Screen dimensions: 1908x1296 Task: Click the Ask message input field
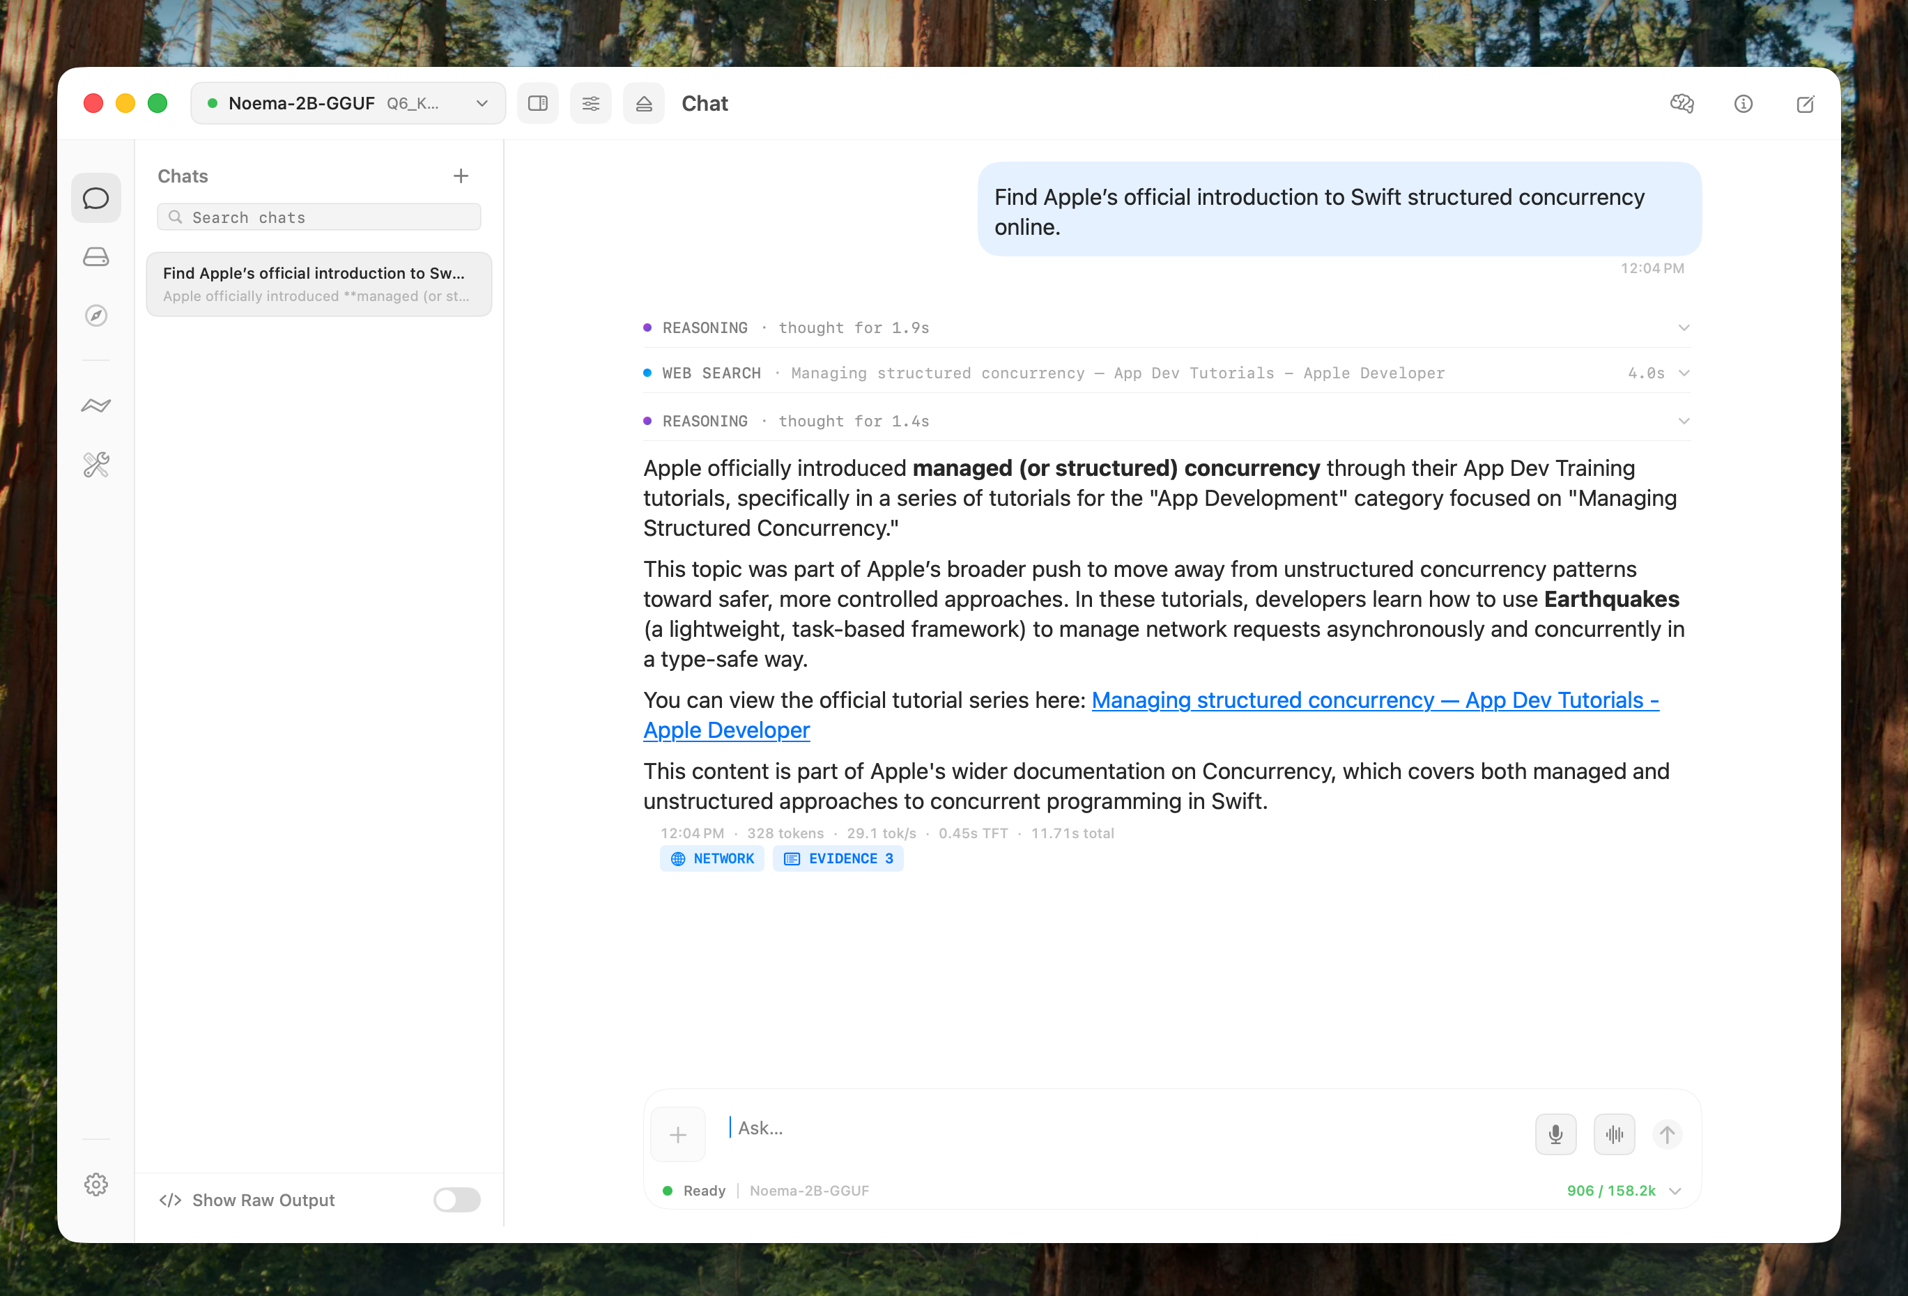(x=1125, y=1128)
